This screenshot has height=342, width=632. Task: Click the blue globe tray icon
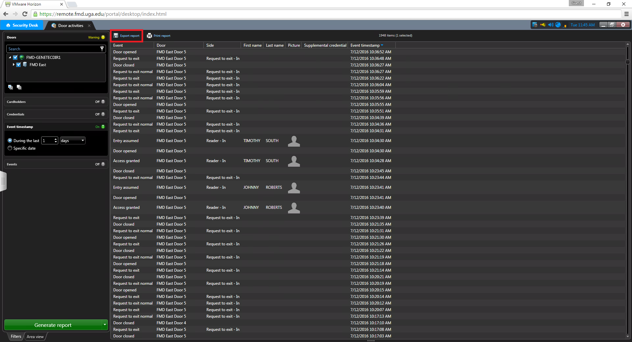pos(558,25)
